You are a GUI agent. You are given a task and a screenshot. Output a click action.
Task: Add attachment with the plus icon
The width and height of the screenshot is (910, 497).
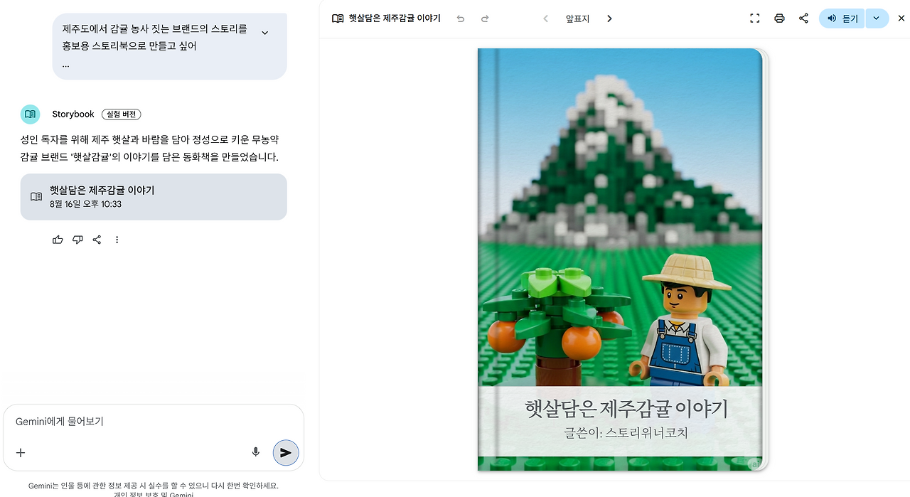(21, 452)
